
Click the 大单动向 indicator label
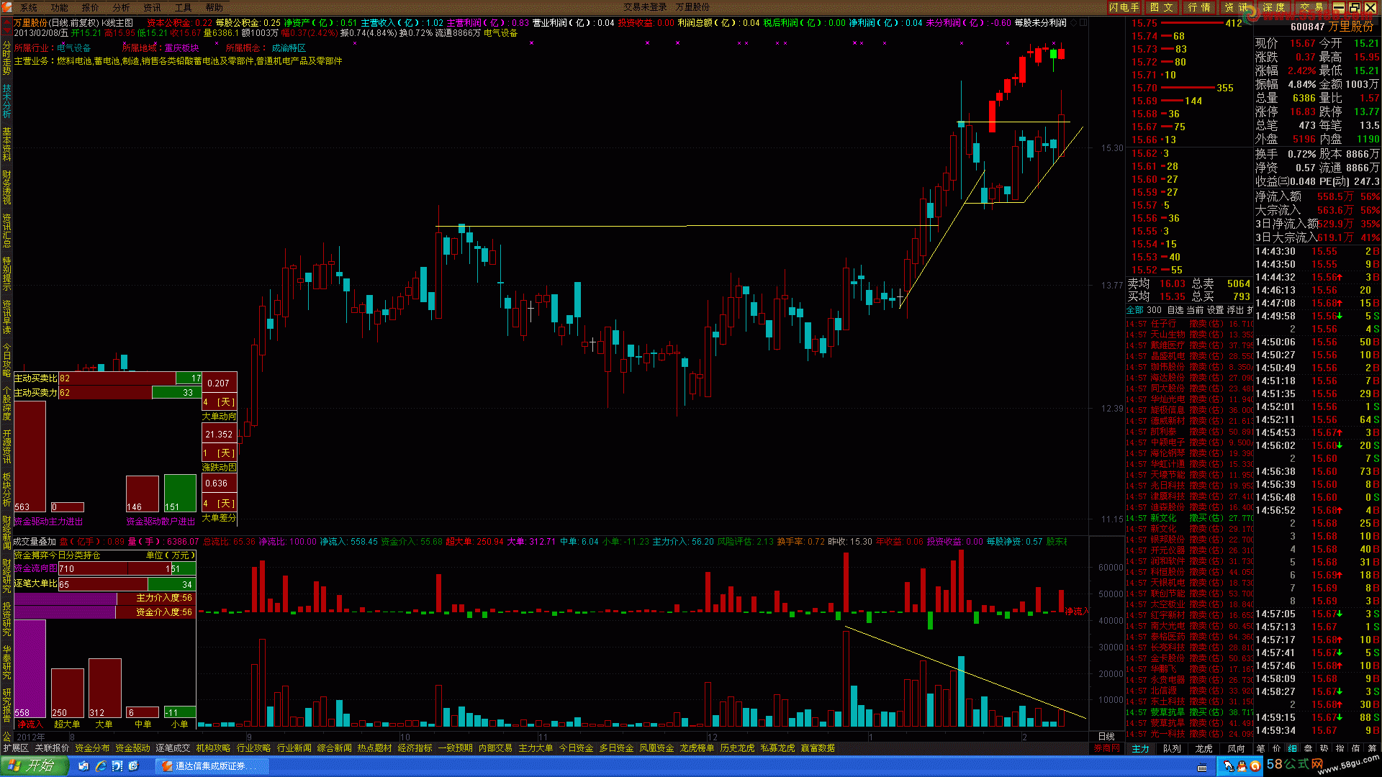pos(219,417)
